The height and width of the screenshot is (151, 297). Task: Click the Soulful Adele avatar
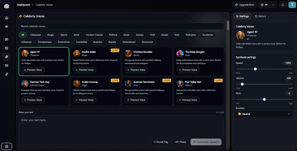pyautogui.click(x=77, y=53)
